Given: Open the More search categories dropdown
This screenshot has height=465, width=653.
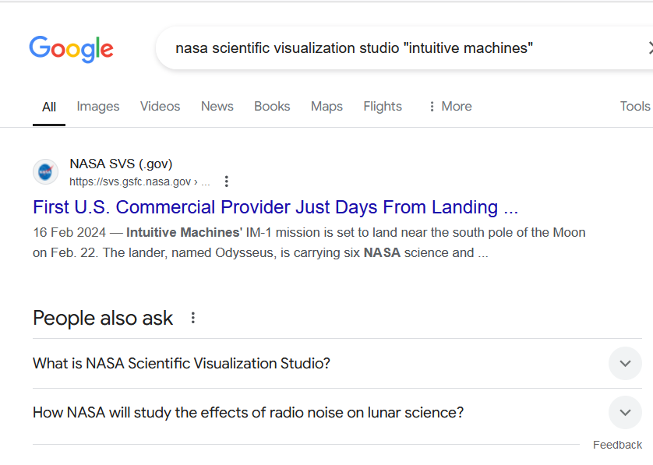Looking at the screenshot, I should pos(450,107).
